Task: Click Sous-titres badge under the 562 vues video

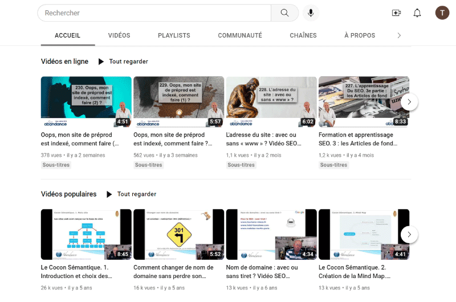Action: (149, 165)
